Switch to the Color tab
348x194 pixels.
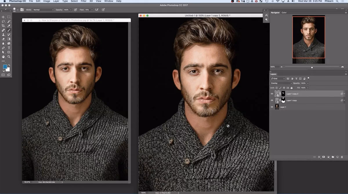[284, 12]
